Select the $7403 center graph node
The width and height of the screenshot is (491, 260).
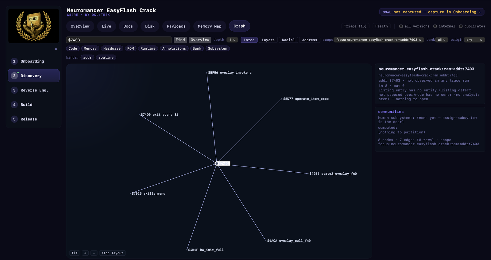point(217,163)
